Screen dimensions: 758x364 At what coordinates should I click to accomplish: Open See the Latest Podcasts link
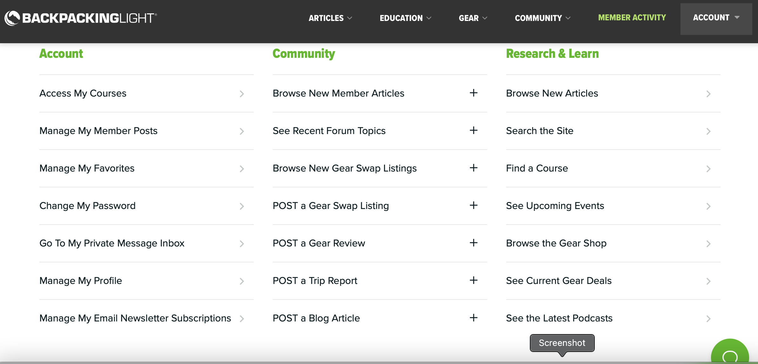(x=559, y=318)
